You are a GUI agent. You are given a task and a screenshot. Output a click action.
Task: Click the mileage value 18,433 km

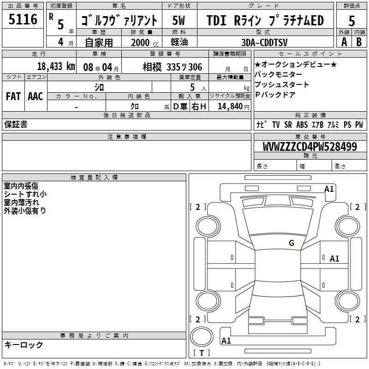point(55,66)
